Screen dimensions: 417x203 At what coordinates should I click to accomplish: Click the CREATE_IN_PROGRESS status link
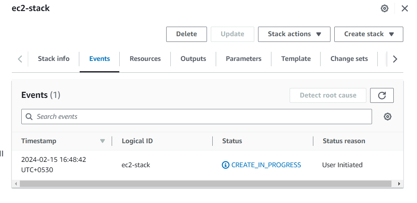[266, 165]
